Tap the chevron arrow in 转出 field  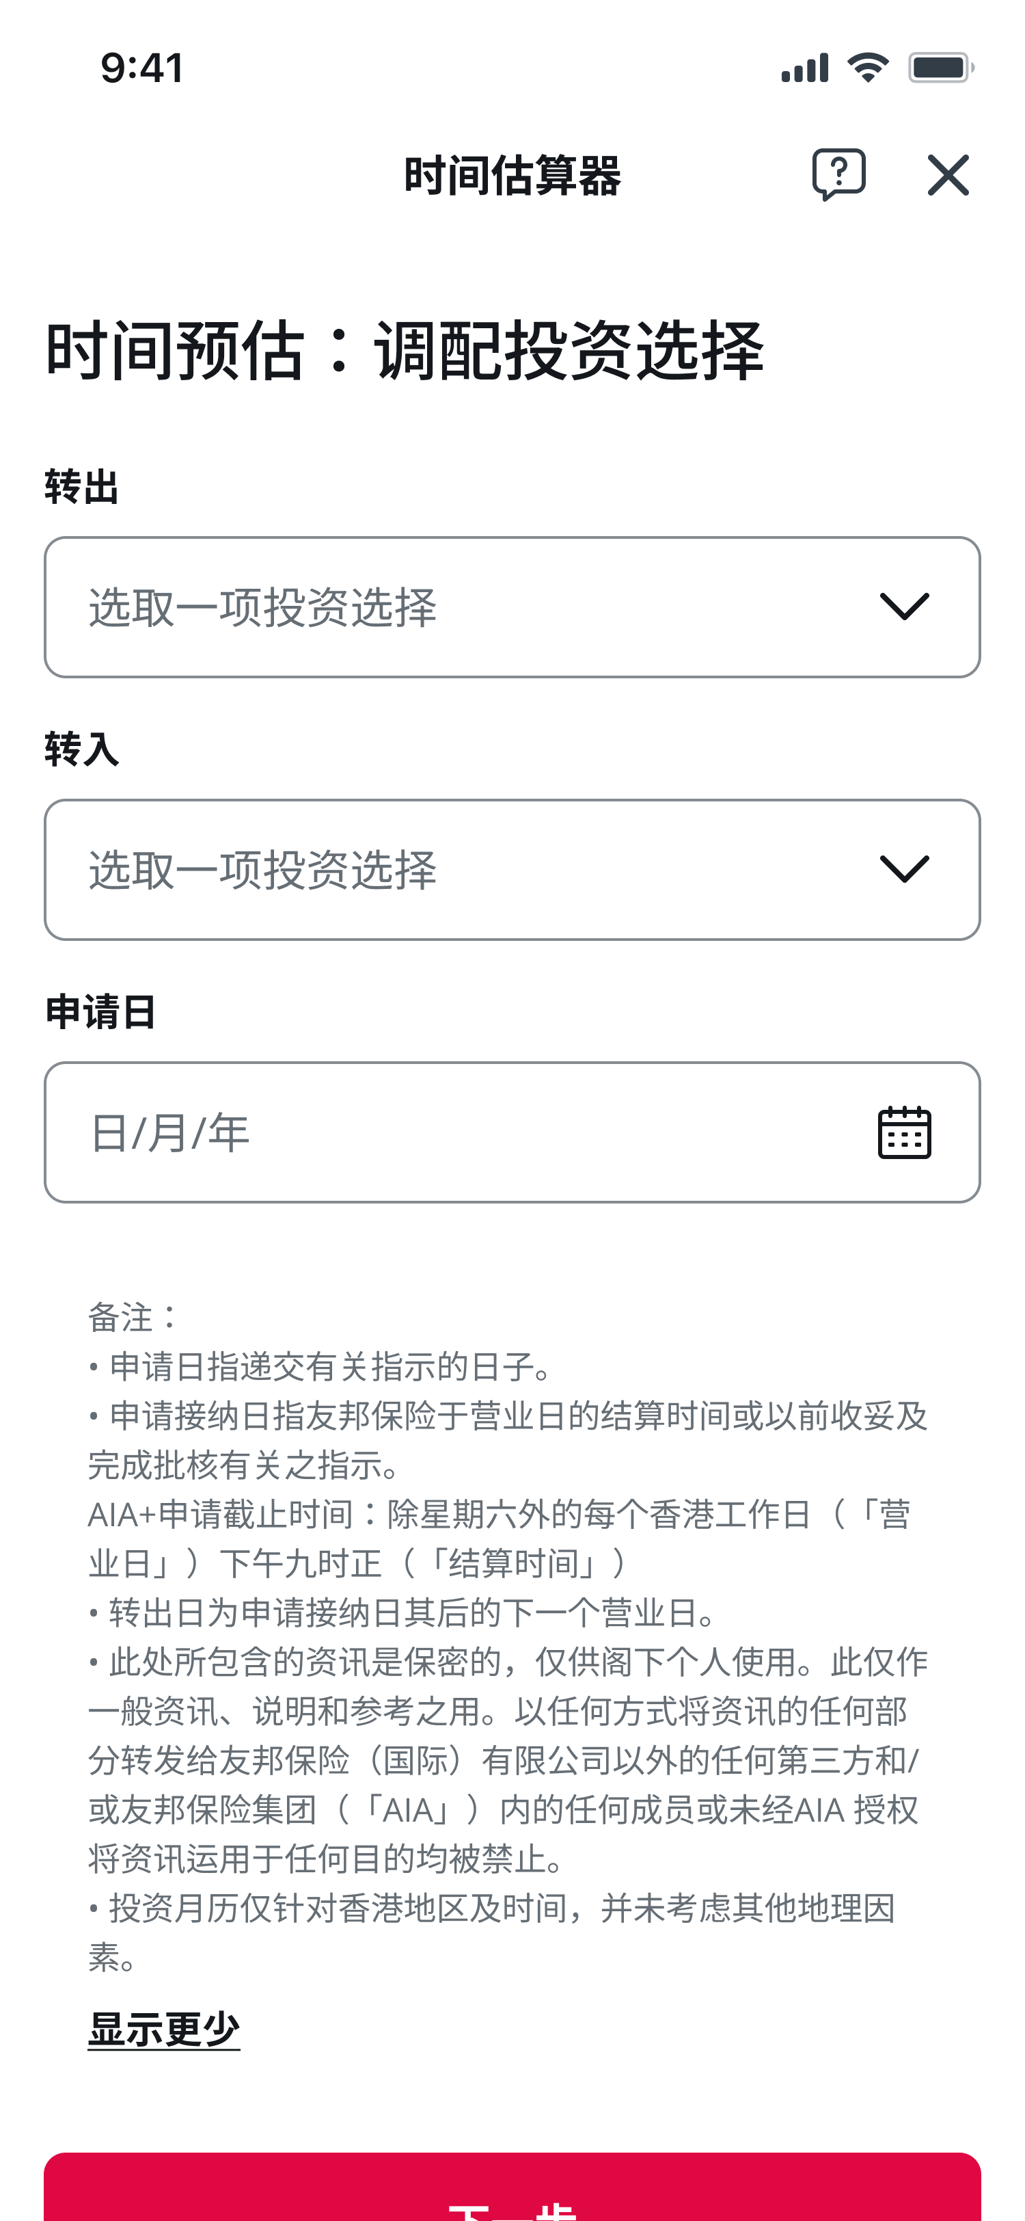tap(903, 607)
